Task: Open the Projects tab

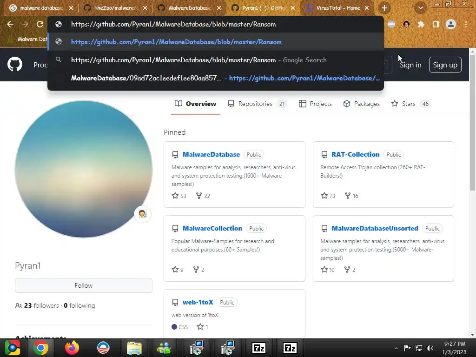Action: click(315, 104)
